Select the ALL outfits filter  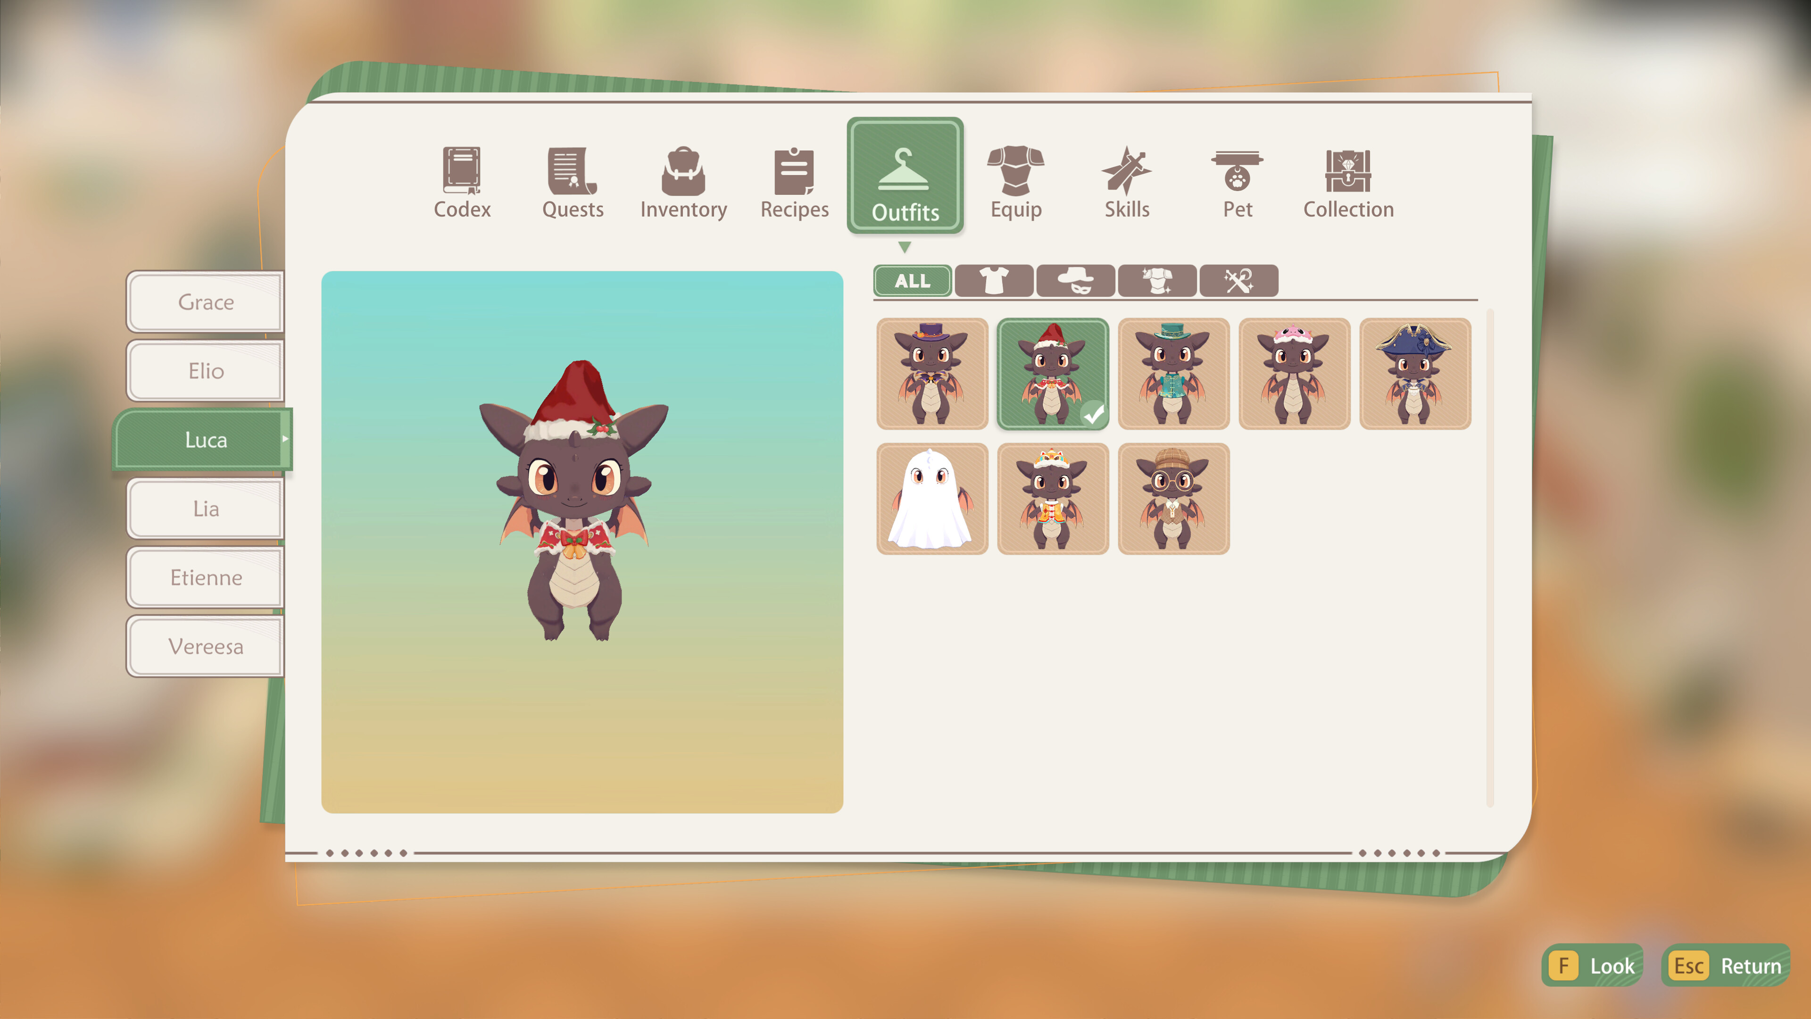click(912, 281)
